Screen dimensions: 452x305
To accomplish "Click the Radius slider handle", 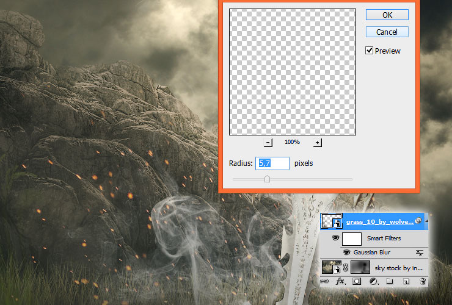I will click(x=267, y=179).
